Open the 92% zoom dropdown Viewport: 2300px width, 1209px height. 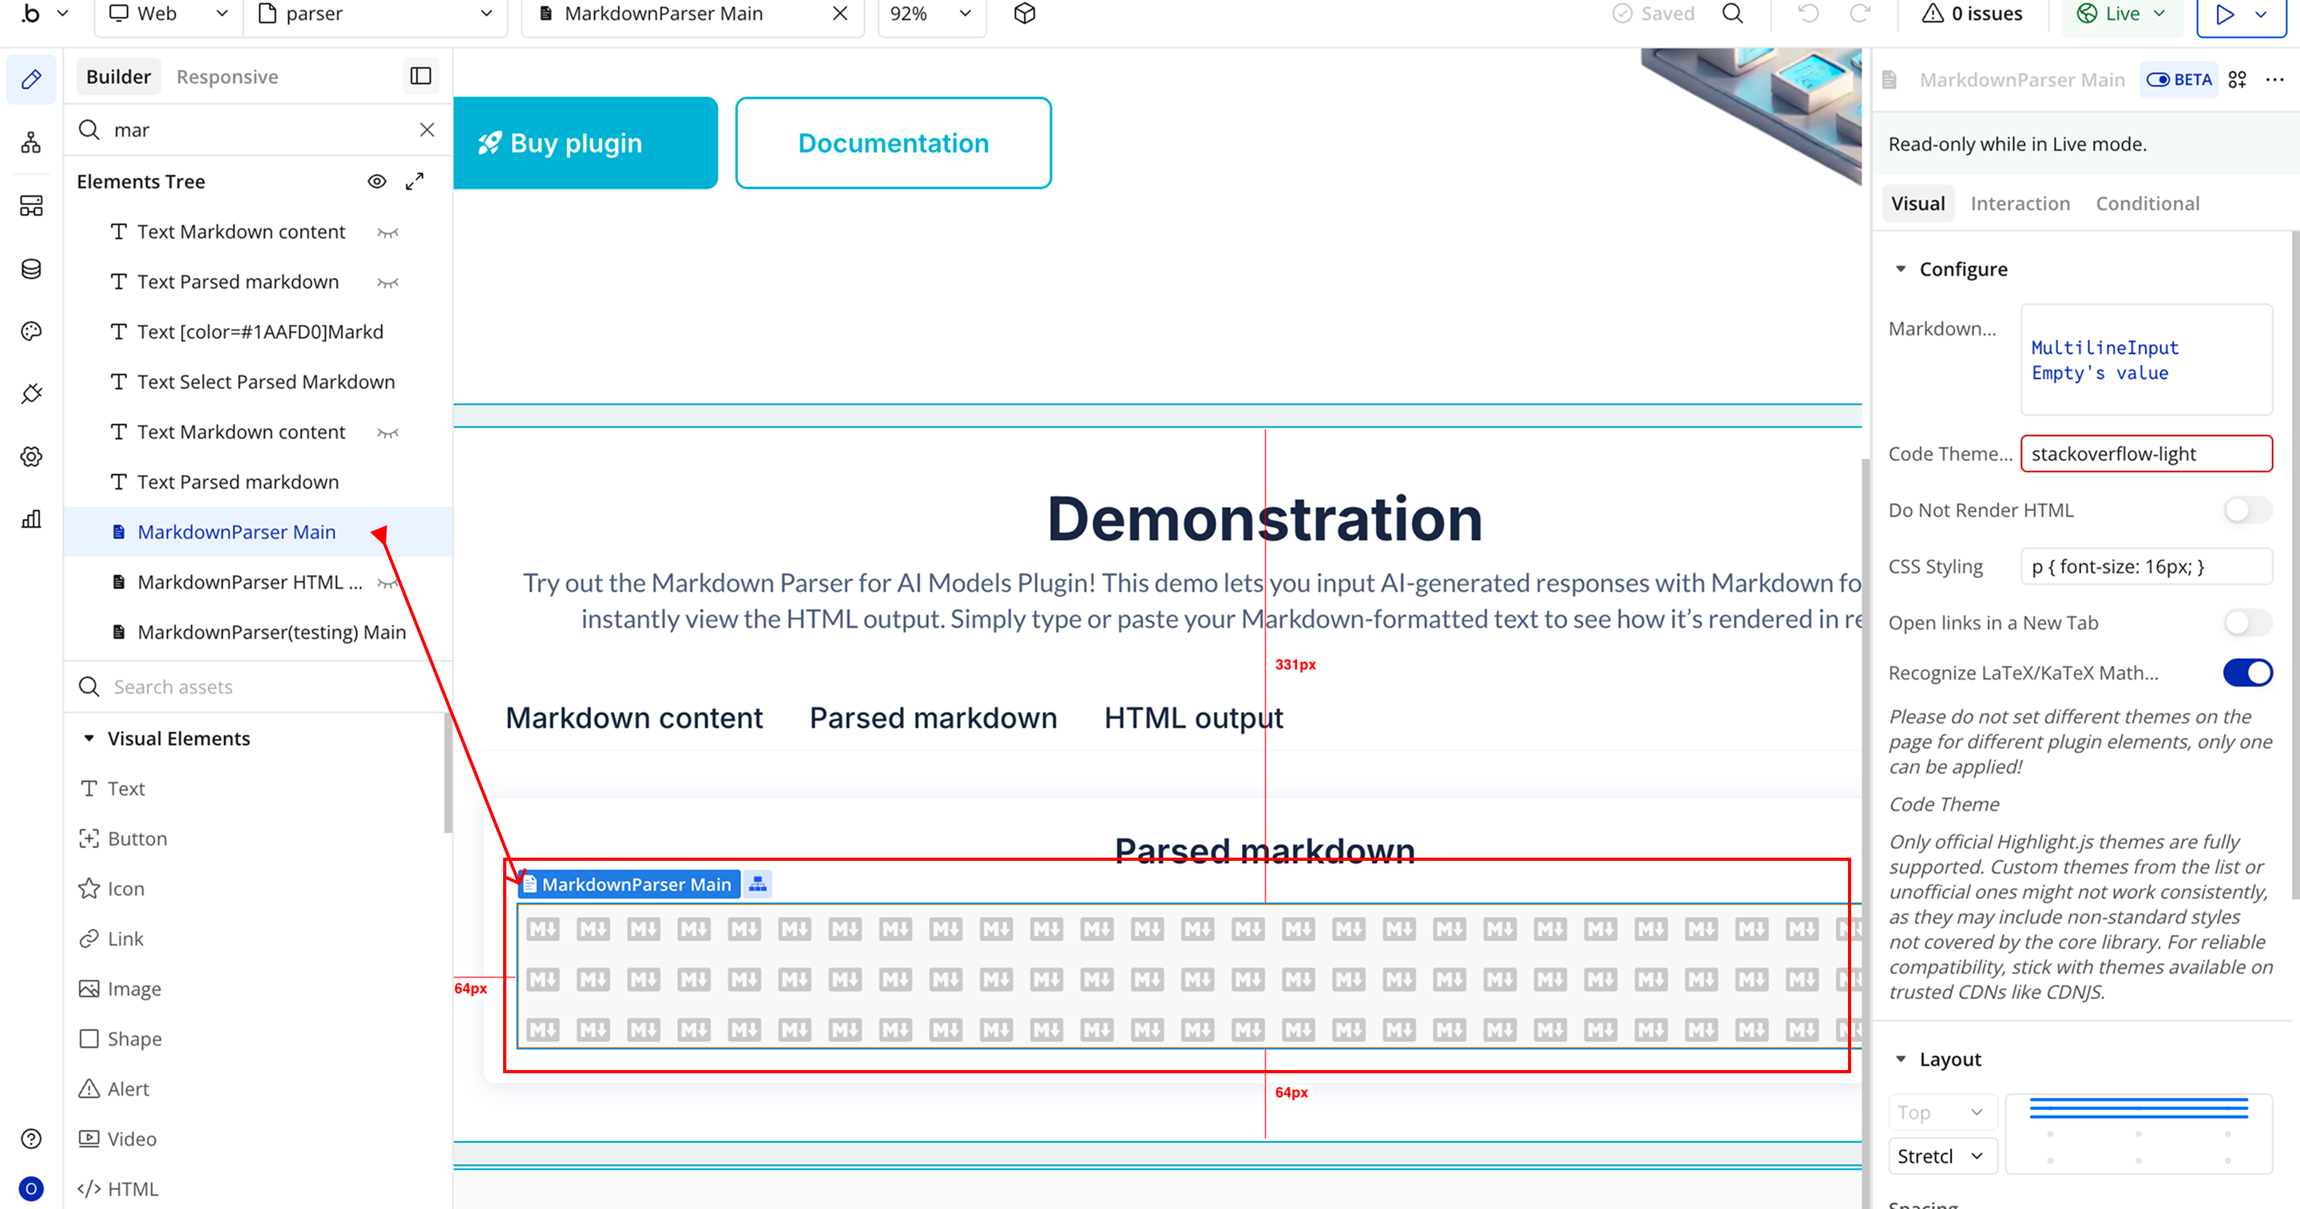point(930,14)
